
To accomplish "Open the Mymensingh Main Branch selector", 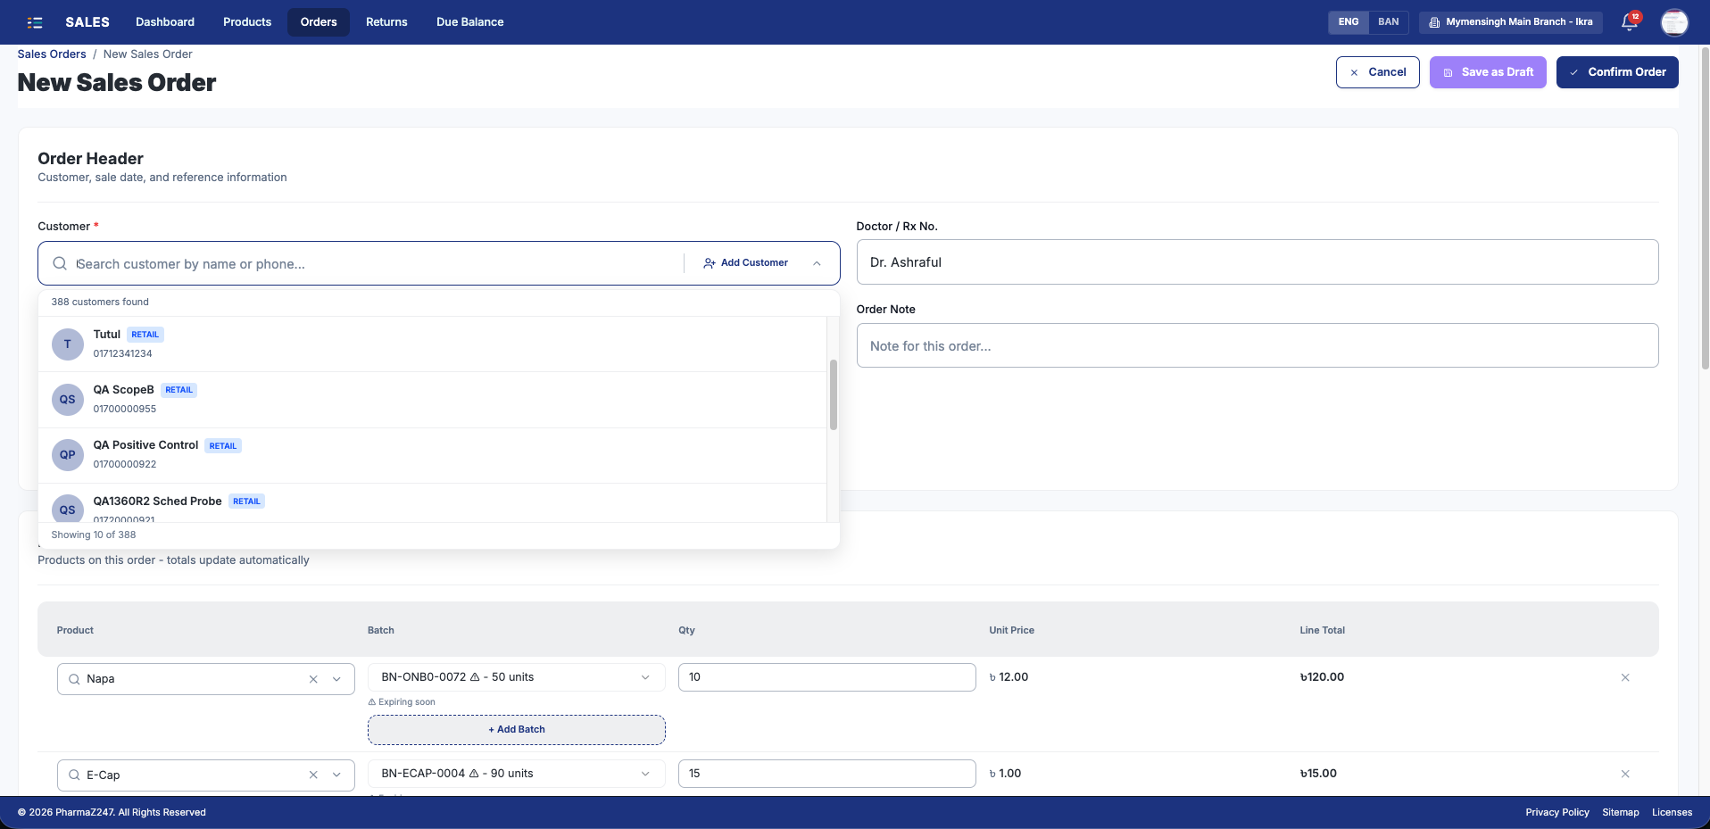I will coord(1510,22).
